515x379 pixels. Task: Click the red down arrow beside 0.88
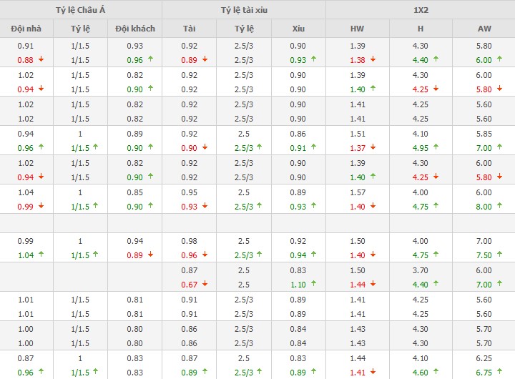40,60
